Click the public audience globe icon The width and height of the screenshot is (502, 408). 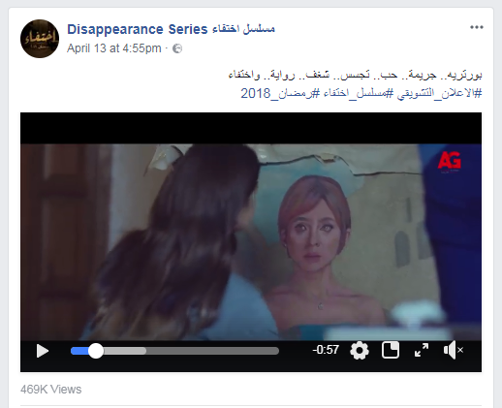[x=177, y=48]
